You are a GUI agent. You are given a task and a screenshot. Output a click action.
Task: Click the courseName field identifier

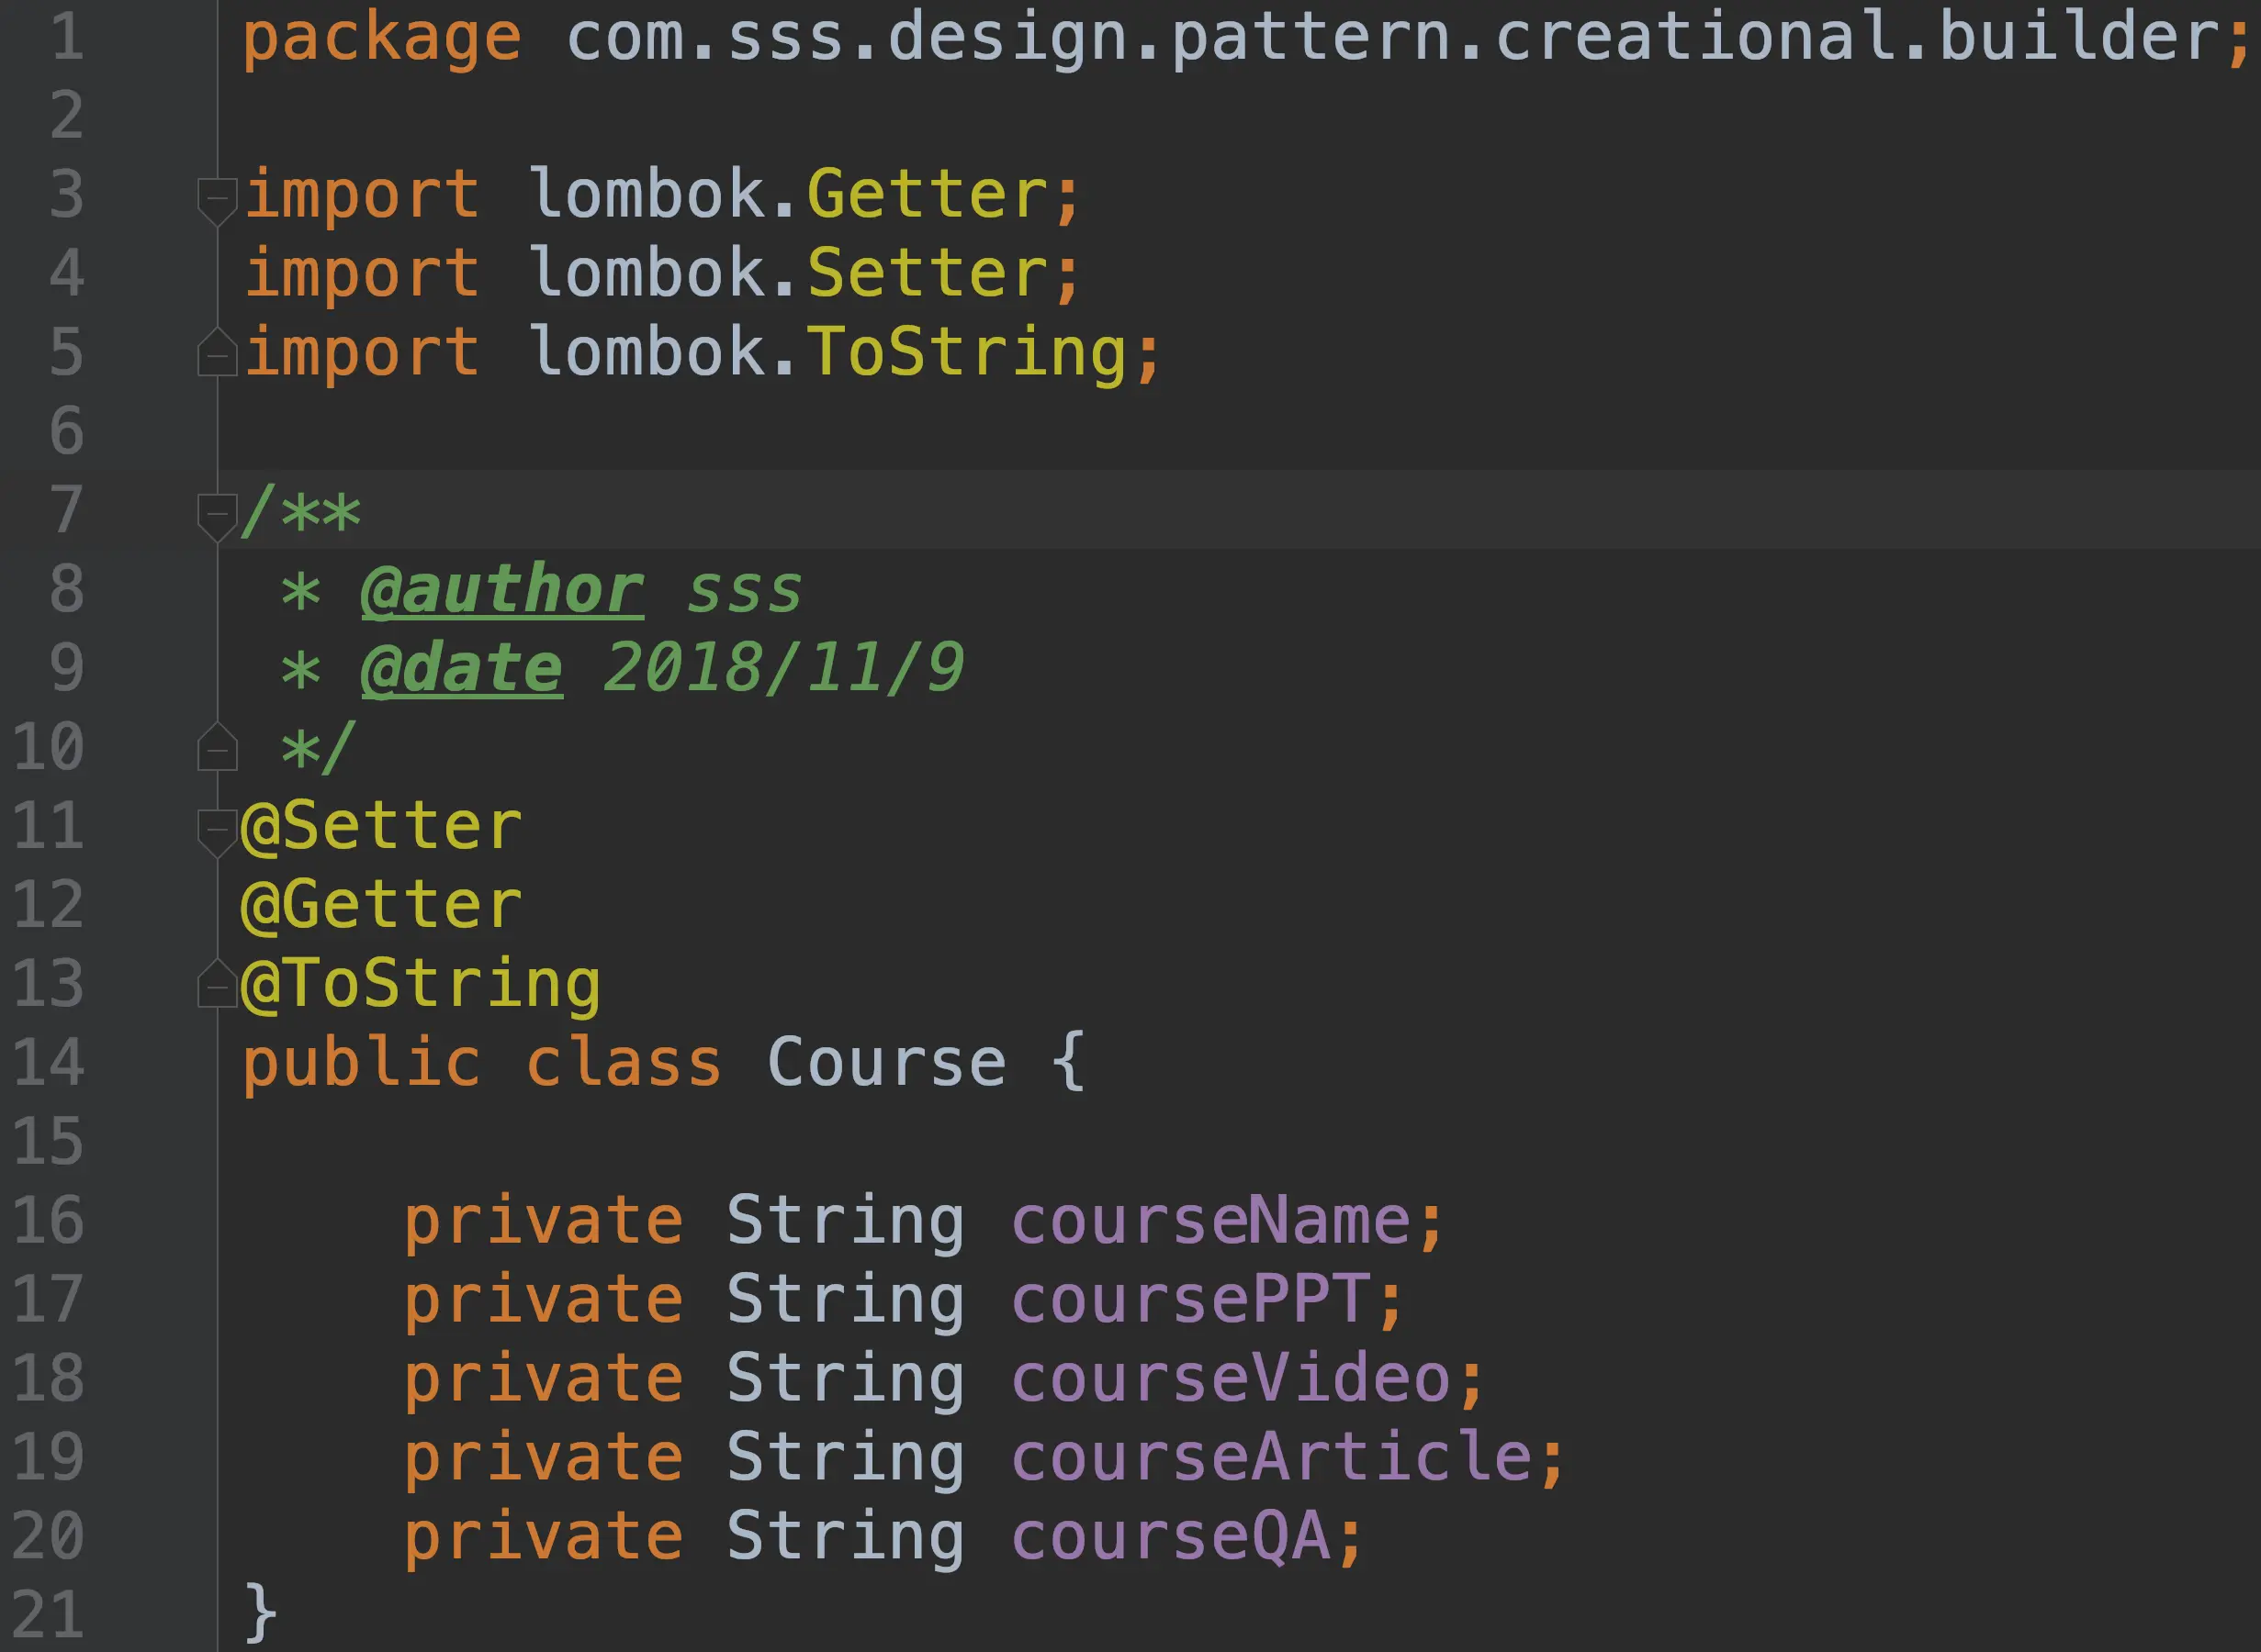point(1210,1221)
